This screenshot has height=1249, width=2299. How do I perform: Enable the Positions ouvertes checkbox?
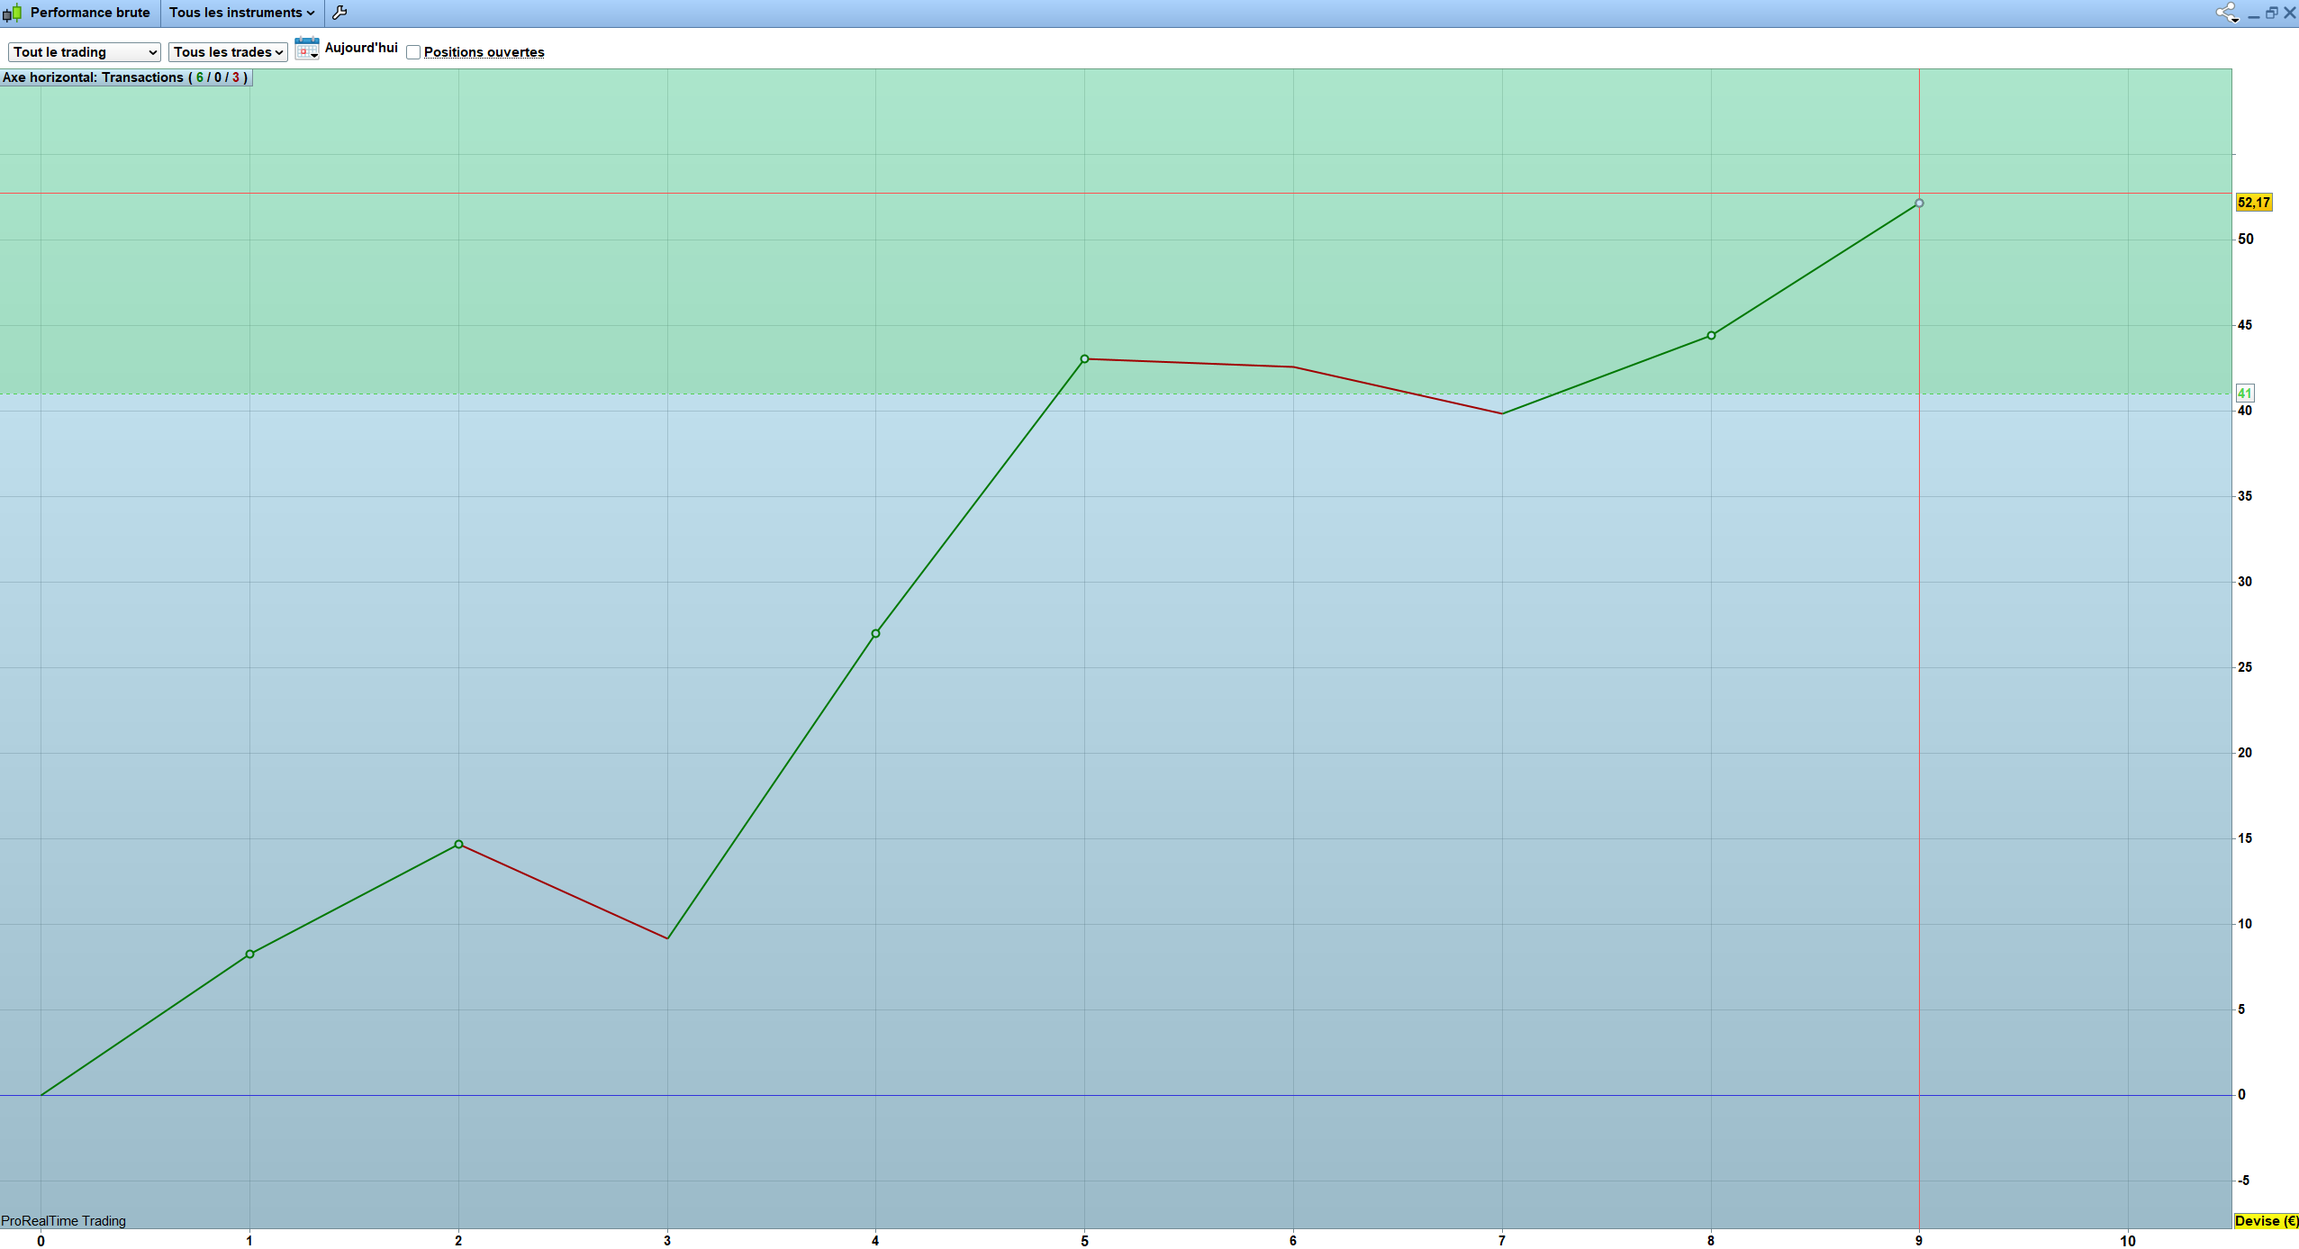pos(413,52)
